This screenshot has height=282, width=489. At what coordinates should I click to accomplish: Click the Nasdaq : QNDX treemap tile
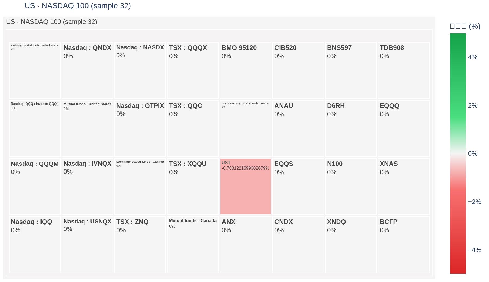(x=87, y=70)
